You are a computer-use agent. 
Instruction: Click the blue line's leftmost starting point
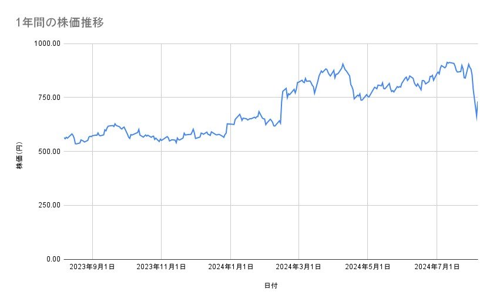(x=64, y=138)
